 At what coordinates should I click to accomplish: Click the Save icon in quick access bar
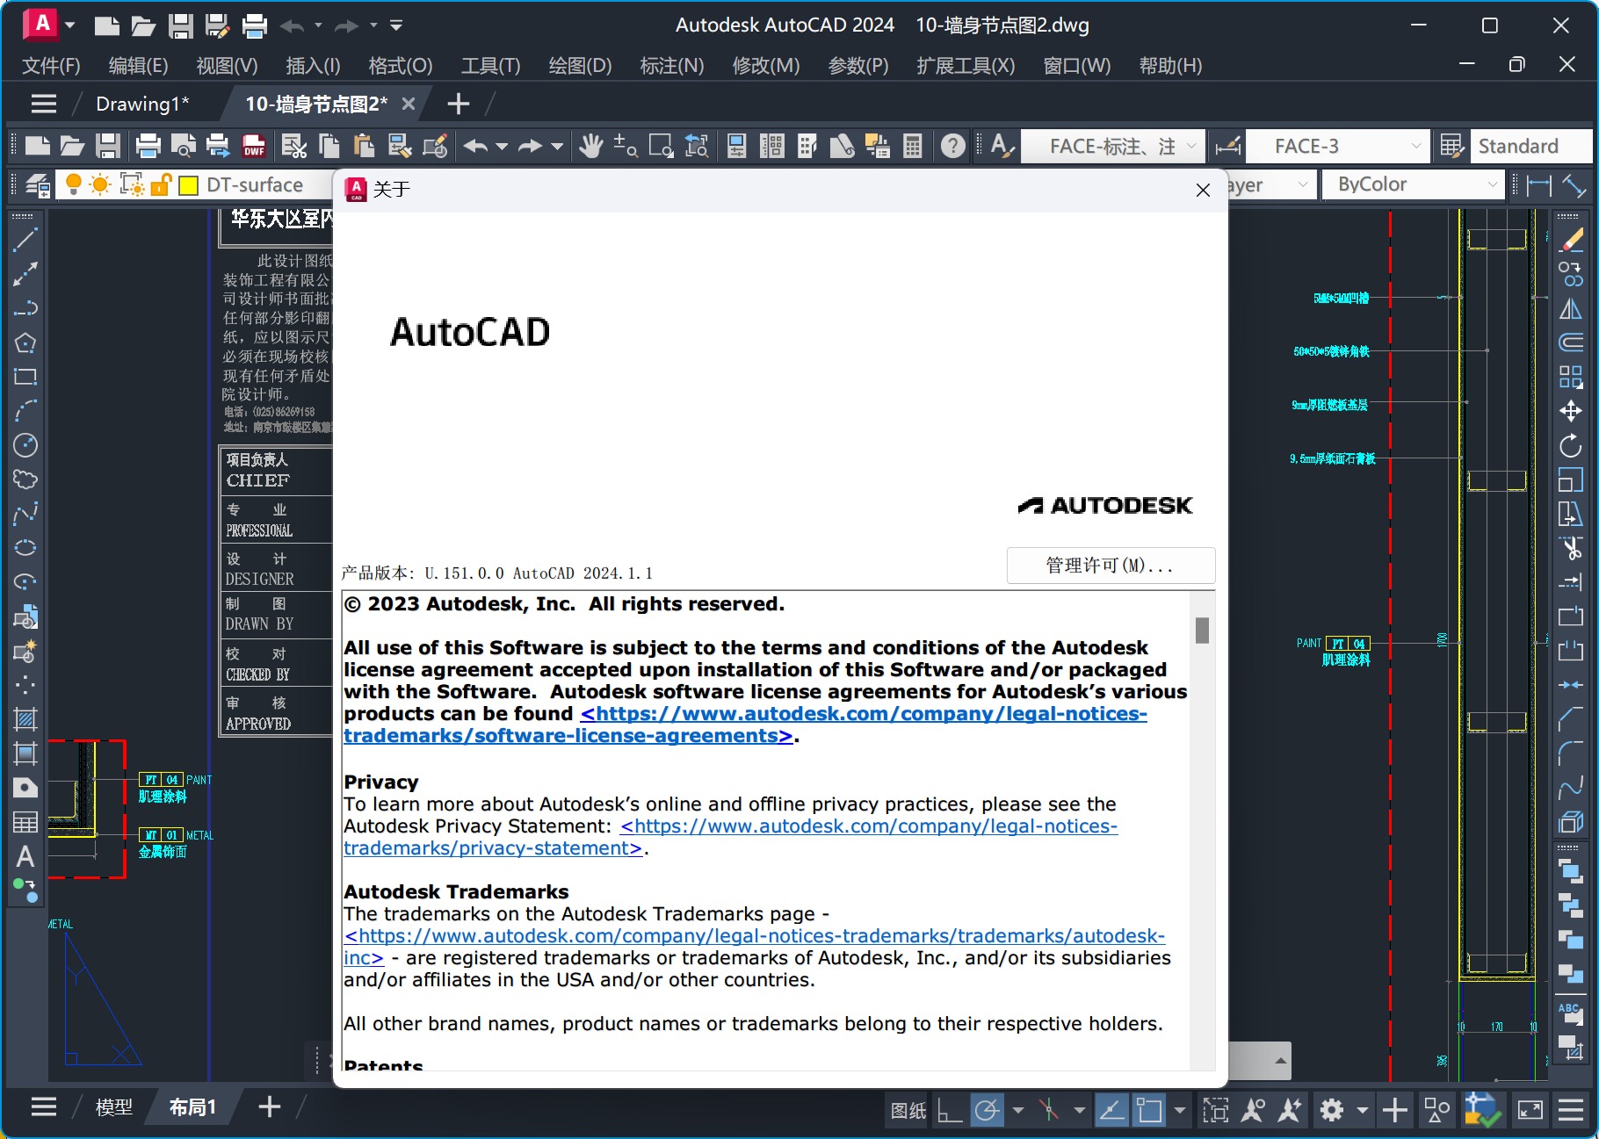[x=180, y=25]
